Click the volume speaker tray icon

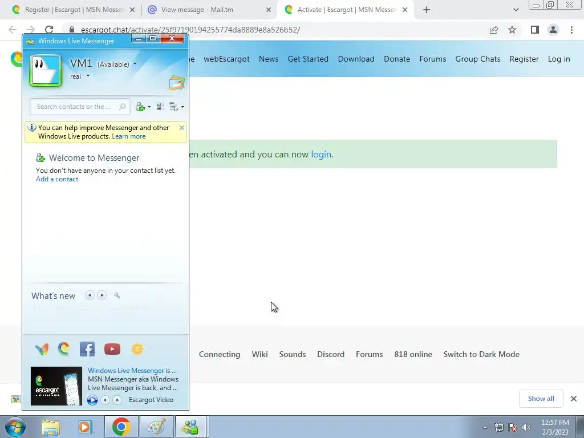[x=526, y=427]
